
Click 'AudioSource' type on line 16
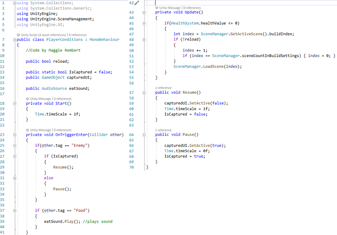pyautogui.click(x=54, y=88)
